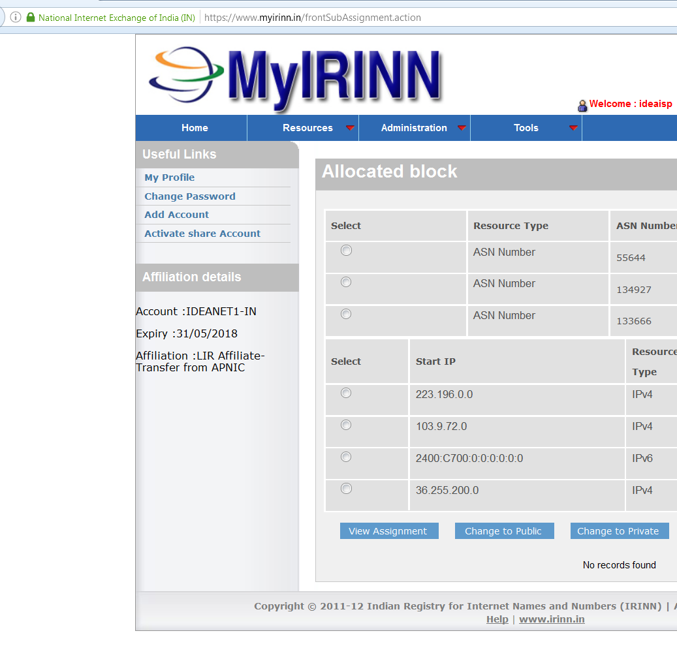Select the IPv6 block 2400:C700 radio button
Viewport: 677px width, 646px height.
click(345, 457)
